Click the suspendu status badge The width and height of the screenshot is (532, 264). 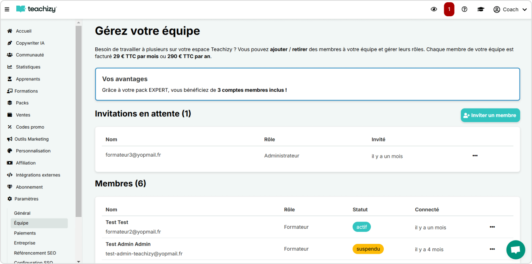pyautogui.click(x=368, y=249)
